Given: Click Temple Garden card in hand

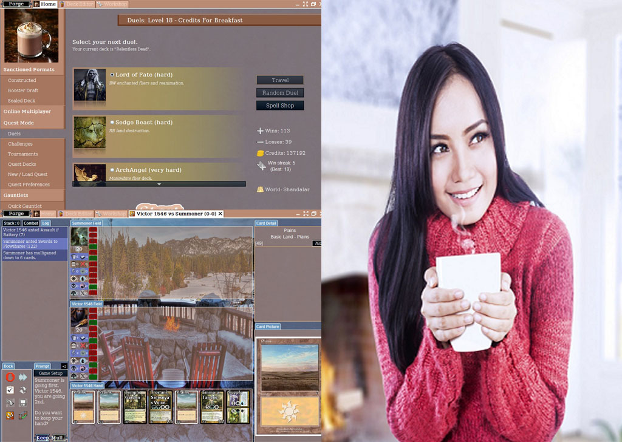Looking at the screenshot, I should pos(134,406).
